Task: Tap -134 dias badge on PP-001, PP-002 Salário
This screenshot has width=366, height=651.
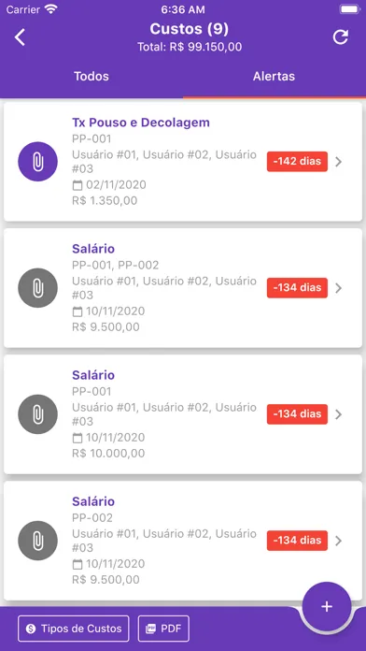Action: [297, 288]
